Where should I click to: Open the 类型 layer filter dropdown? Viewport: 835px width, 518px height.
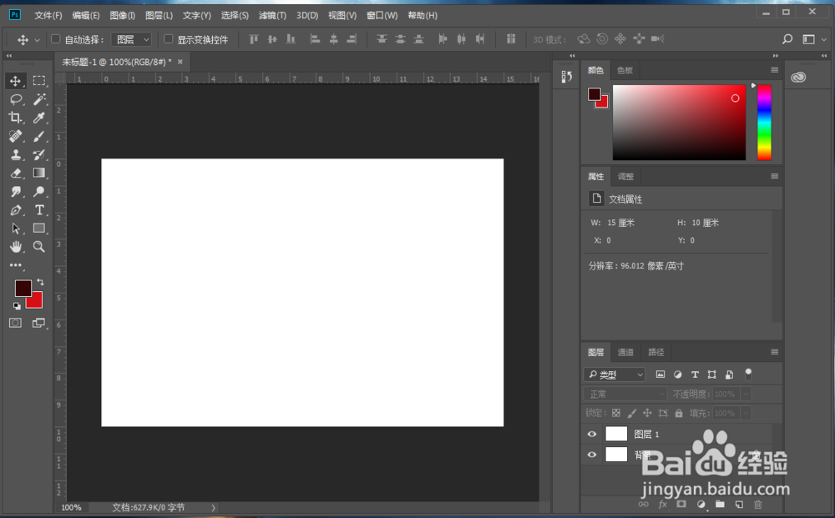point(614,375)
